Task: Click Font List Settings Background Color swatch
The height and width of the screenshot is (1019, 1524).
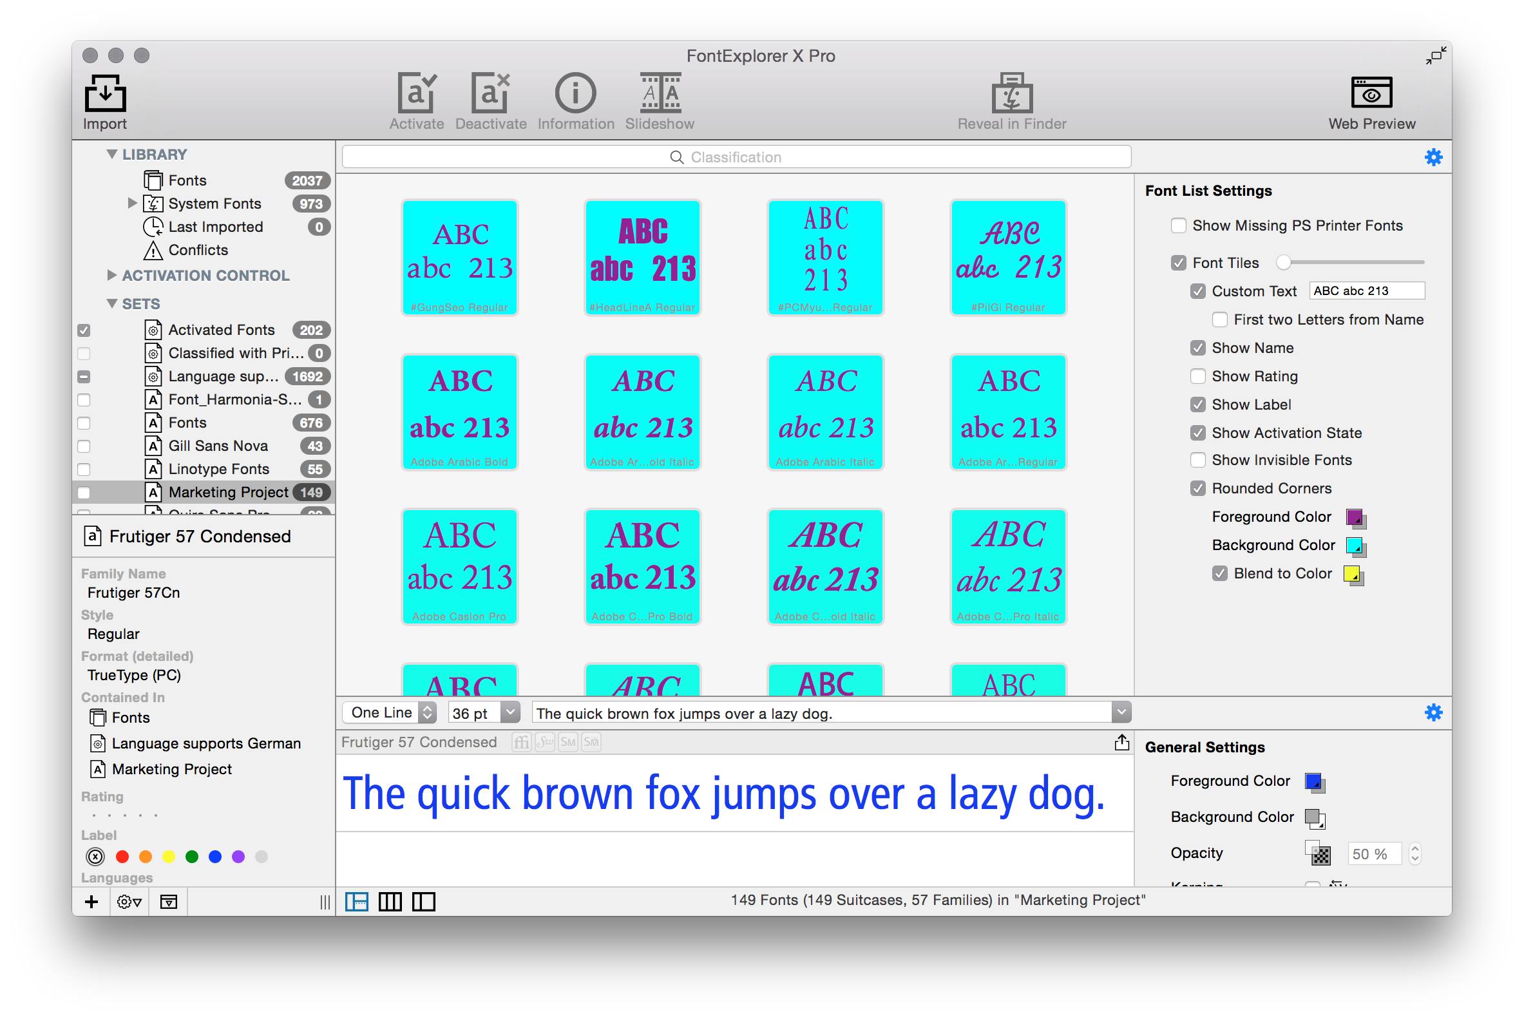Action: pos(1355,546)
